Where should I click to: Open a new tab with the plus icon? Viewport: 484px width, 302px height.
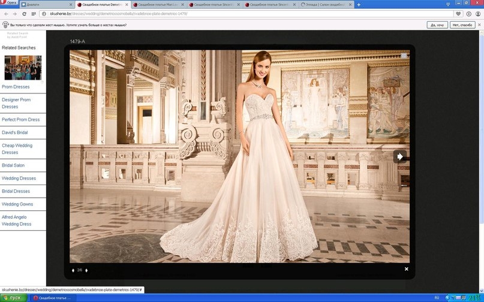tap(359, 4)
